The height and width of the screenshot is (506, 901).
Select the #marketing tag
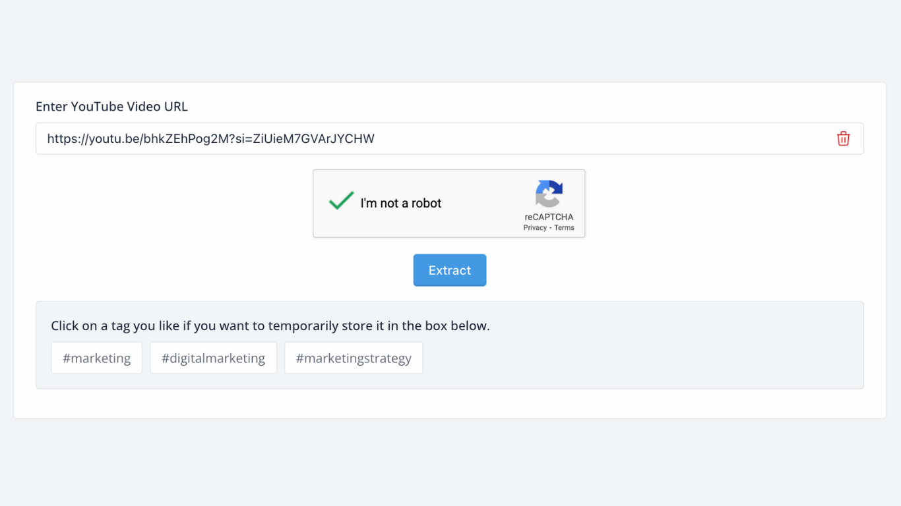[x=96, y=358]
